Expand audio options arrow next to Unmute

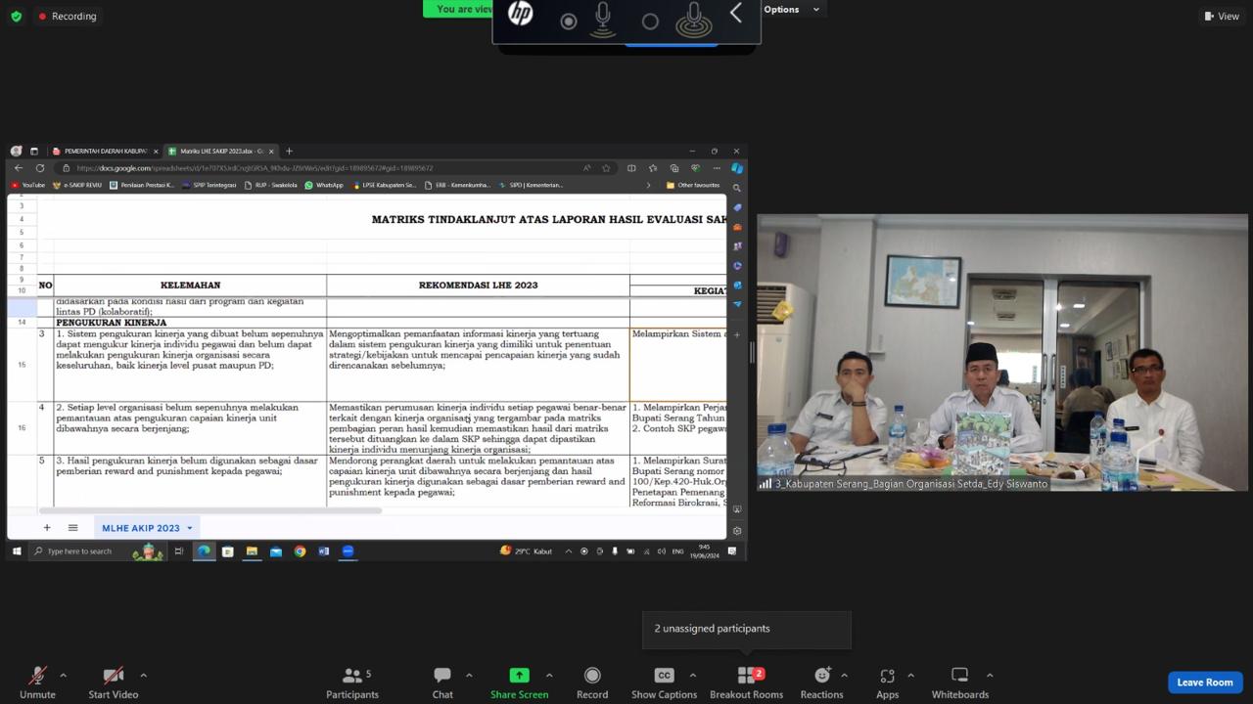coord(63,675)
